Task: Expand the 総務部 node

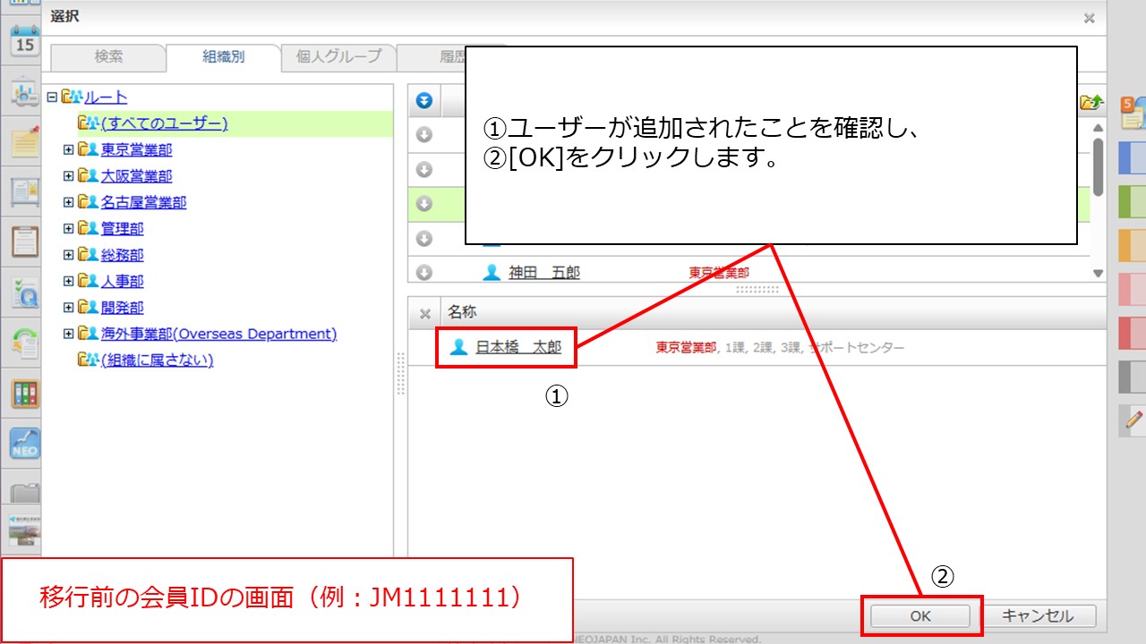Action: pyautogui.click(x=69, y=255)
